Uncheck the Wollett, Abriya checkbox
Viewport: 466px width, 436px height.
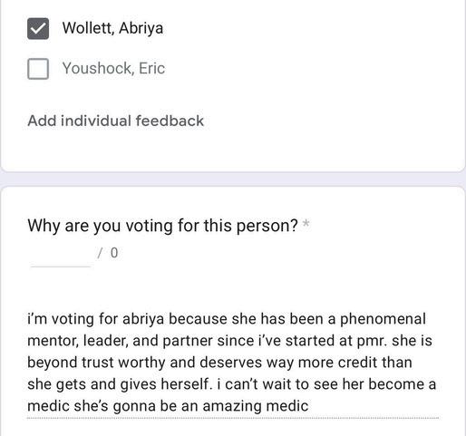pyautogui.click(x=38, y=28)
